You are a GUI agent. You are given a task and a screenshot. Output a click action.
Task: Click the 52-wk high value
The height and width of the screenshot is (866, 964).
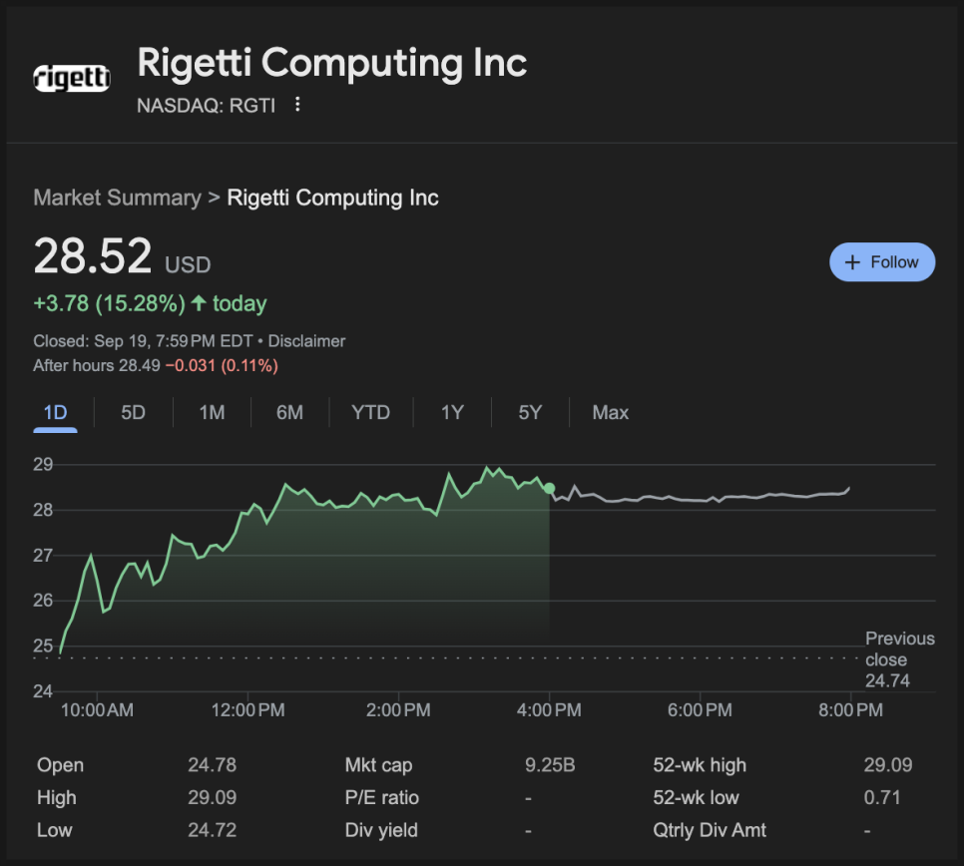coord(888,765)
